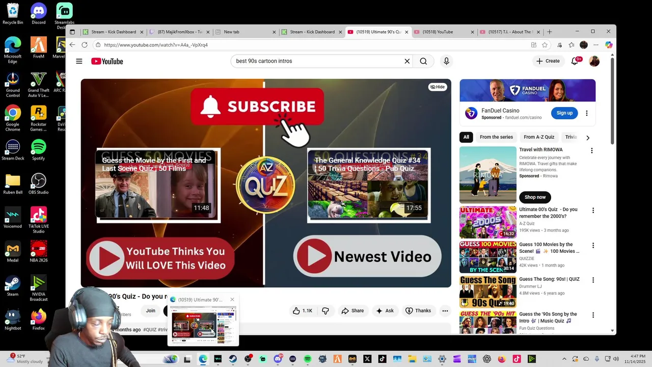652x367 pixels.
Task: Open options for Ultimate 00's Quiz video
Action: [592, 210]
